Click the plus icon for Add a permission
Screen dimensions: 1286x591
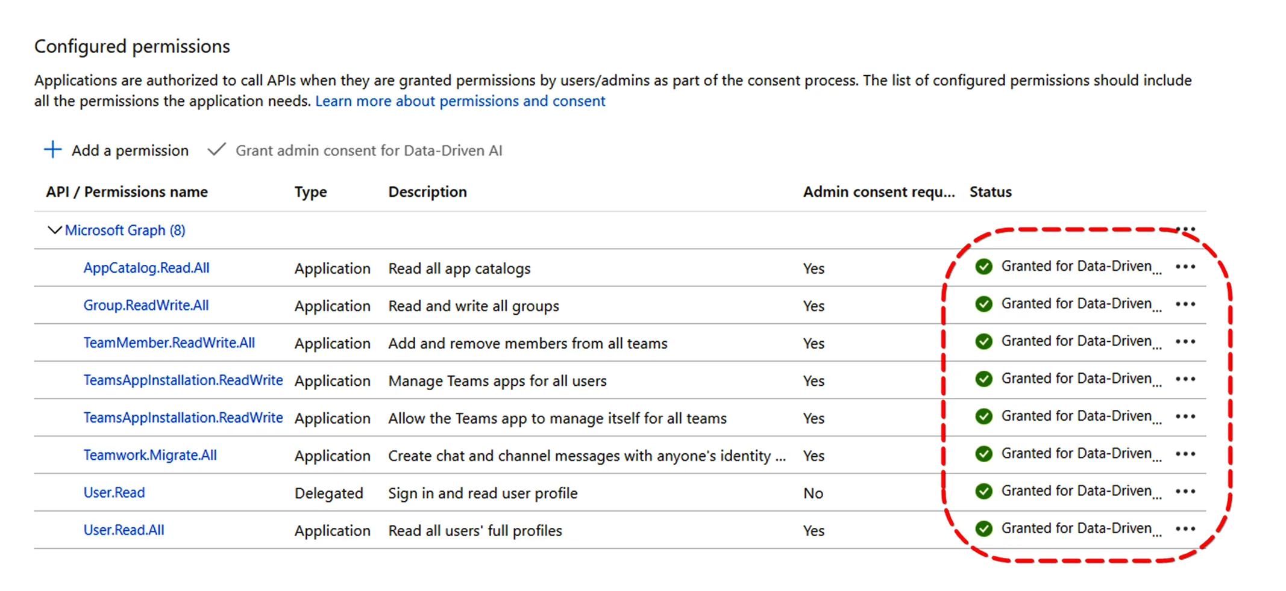pos(53,150)
